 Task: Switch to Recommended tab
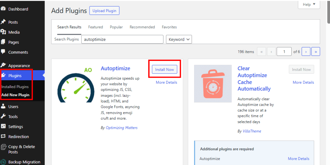142,27
